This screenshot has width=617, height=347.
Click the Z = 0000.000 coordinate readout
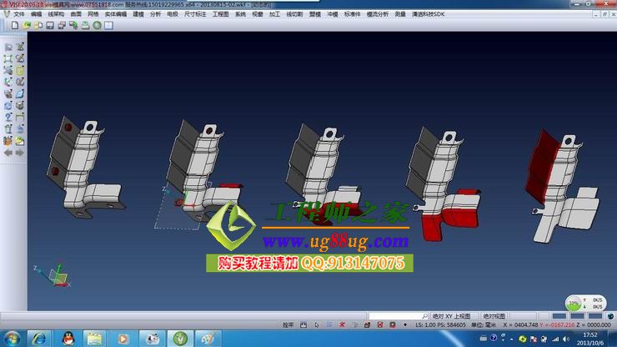594,325
